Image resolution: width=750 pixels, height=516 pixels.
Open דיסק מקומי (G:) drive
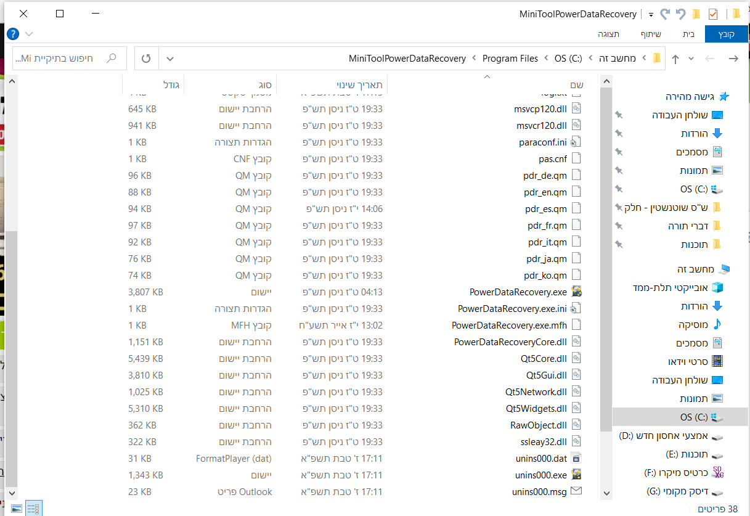click(685, 491)
